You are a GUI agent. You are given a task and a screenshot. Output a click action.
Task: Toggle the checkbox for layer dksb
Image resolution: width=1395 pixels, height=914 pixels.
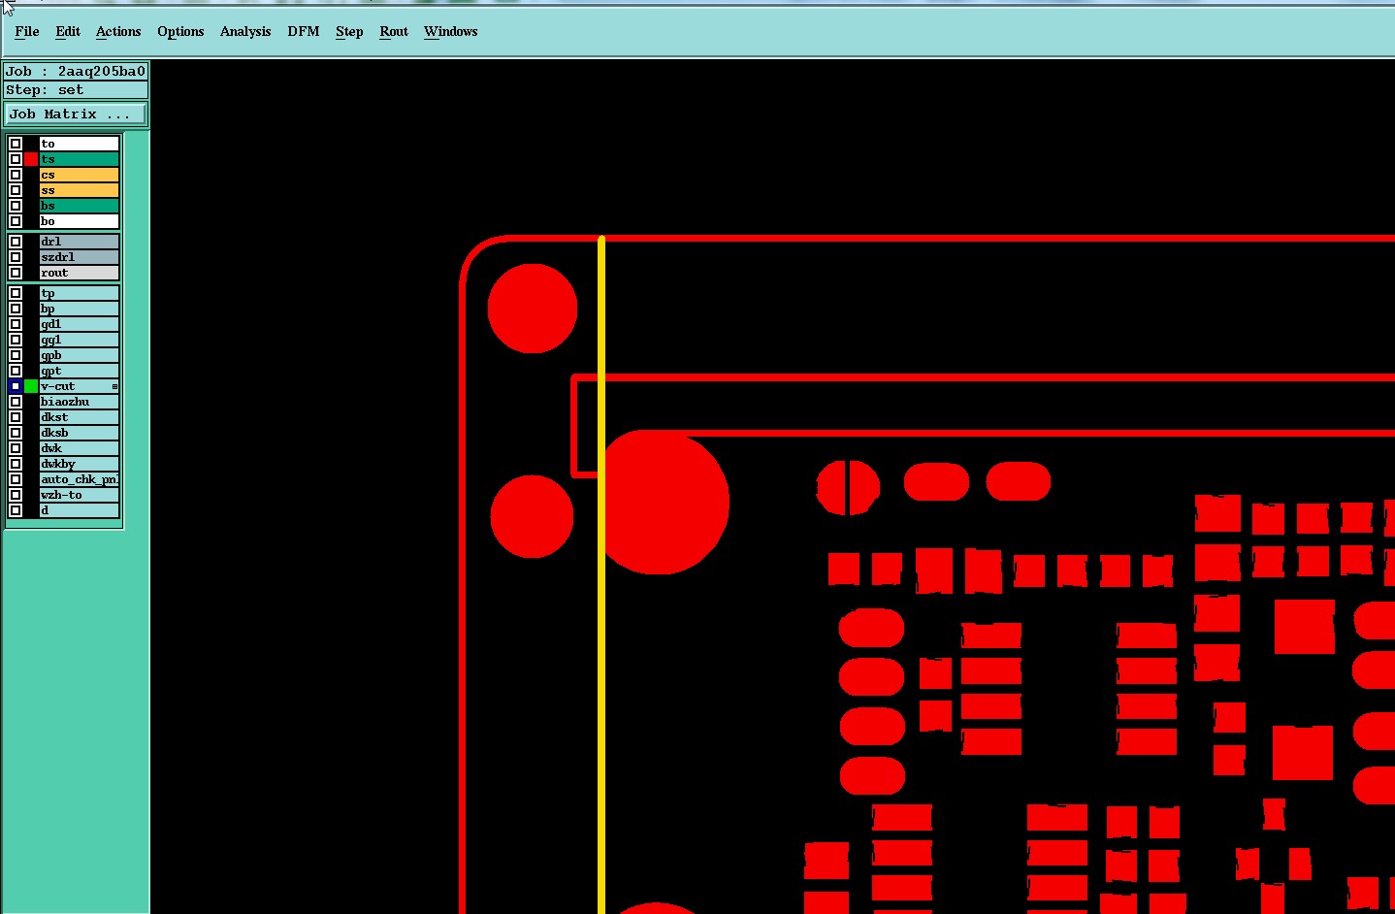click(16, 433)
